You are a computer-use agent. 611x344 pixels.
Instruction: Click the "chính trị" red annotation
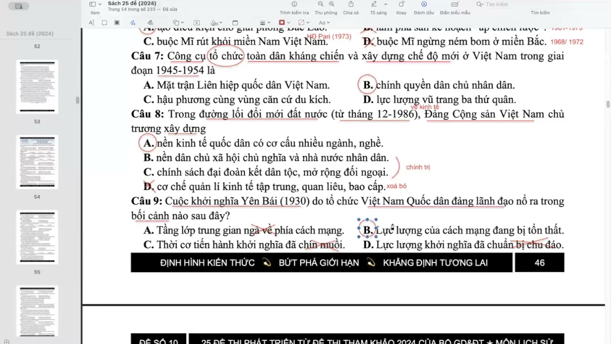click(x=418, y=167)
